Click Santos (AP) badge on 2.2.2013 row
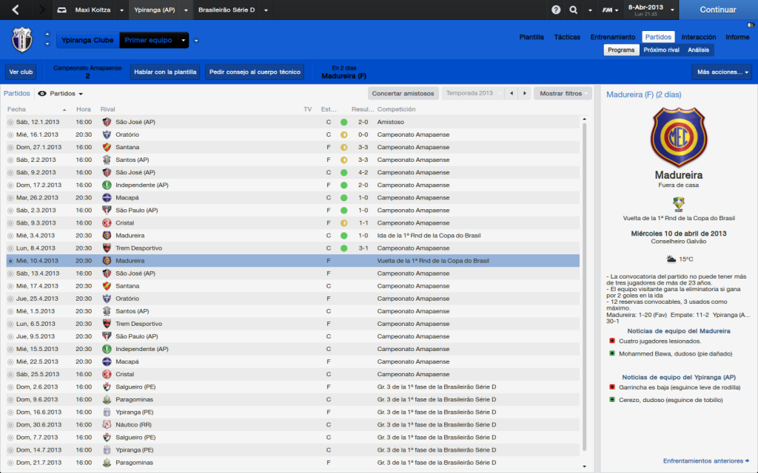Image resolution: width=758 pixels, height=473 pixels. (107, 160)
